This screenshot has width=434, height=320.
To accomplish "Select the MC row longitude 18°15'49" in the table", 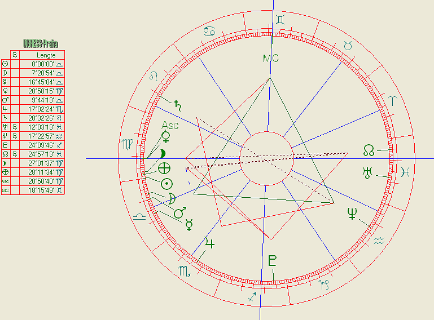I will (43, 190).
